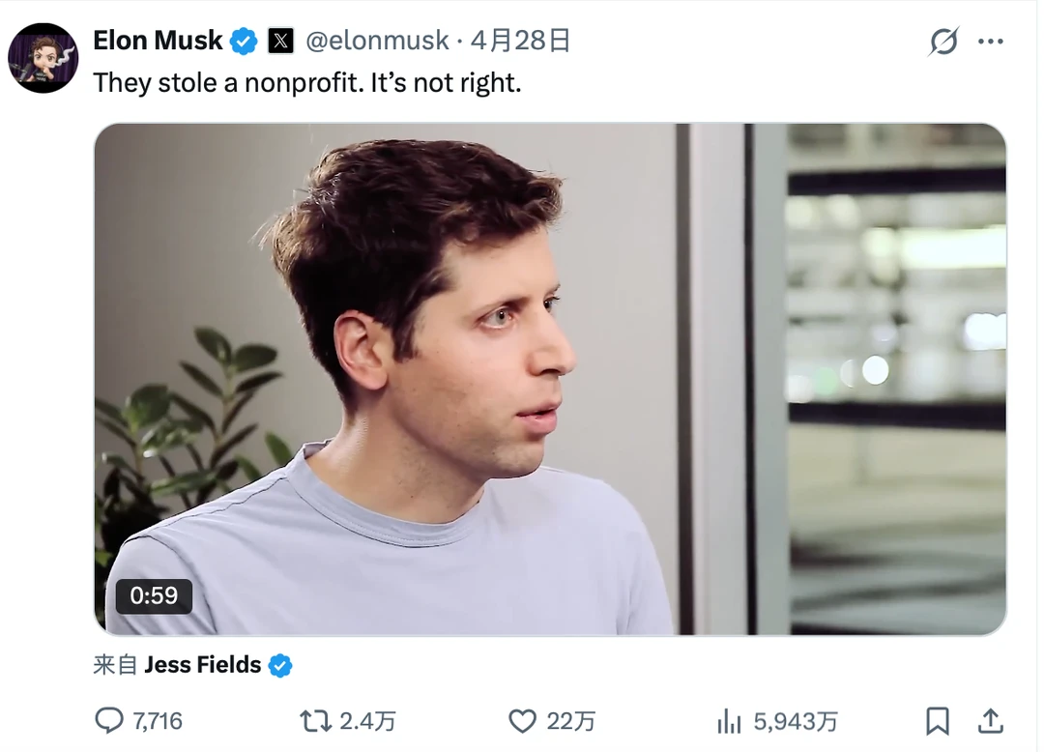The width and height of the screenshot is (1044, 752).
Task: Repost via the retweet arrows icon
Action: (x=315, y=721)
